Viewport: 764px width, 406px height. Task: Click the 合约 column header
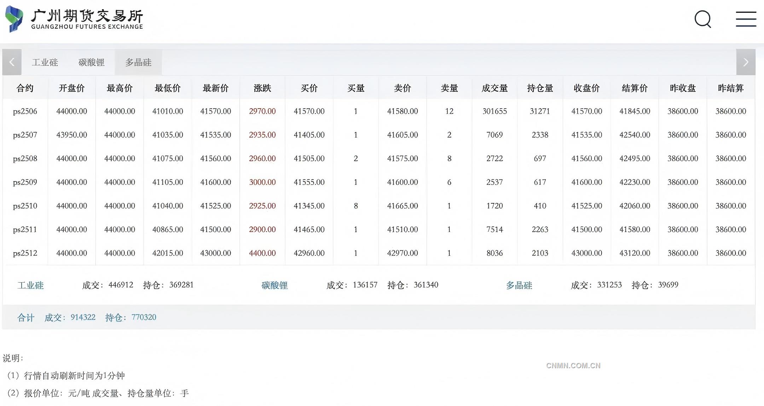(x=25, y=88)
